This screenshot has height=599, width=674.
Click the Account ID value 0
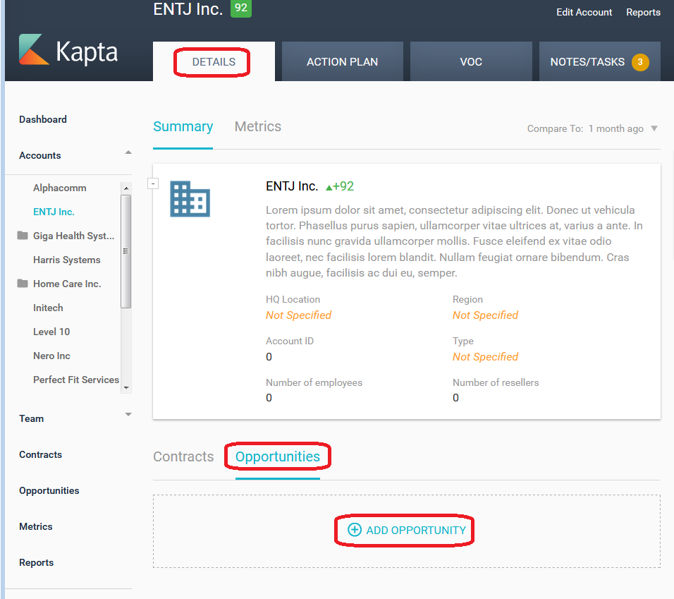269,357
